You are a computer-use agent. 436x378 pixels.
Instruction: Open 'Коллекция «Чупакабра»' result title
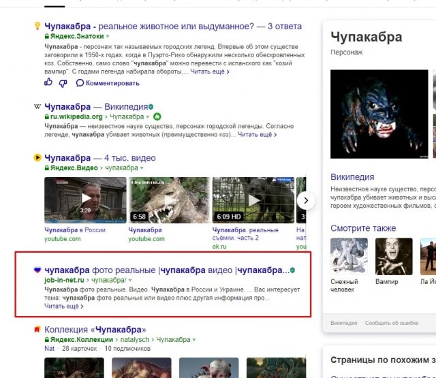(x=95, y=330)
